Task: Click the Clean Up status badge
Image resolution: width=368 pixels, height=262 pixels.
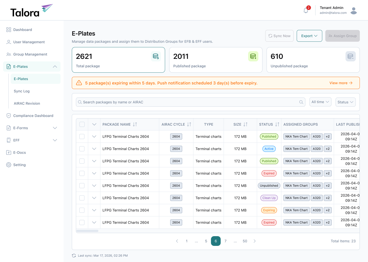Action: pos(269,198)
